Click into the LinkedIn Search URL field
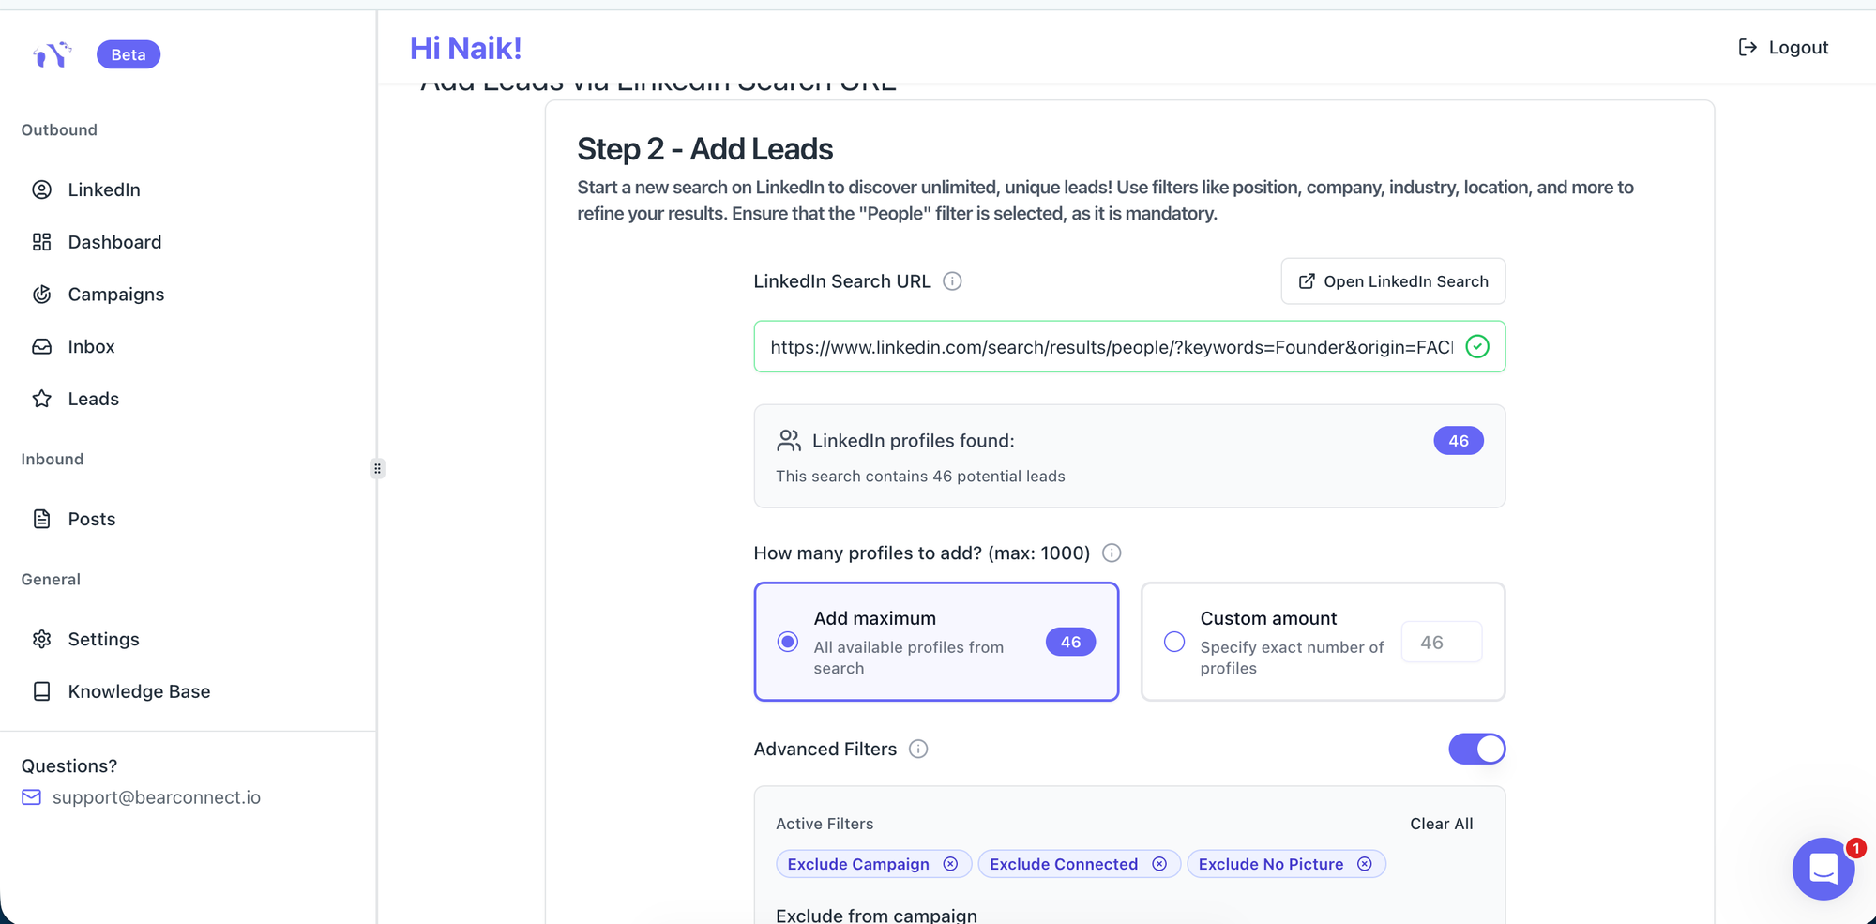The width and height of the screenshot is (1876, 924). tap(1111, 347)
